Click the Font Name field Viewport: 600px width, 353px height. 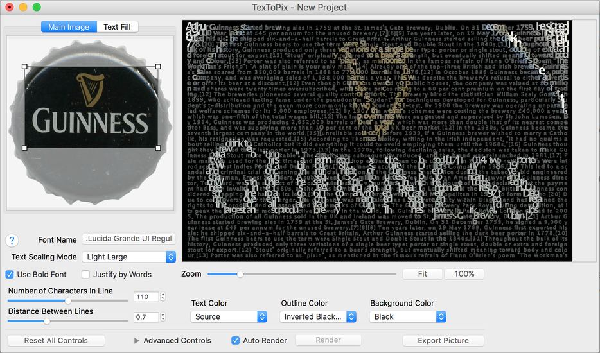(x=129, y=239)
